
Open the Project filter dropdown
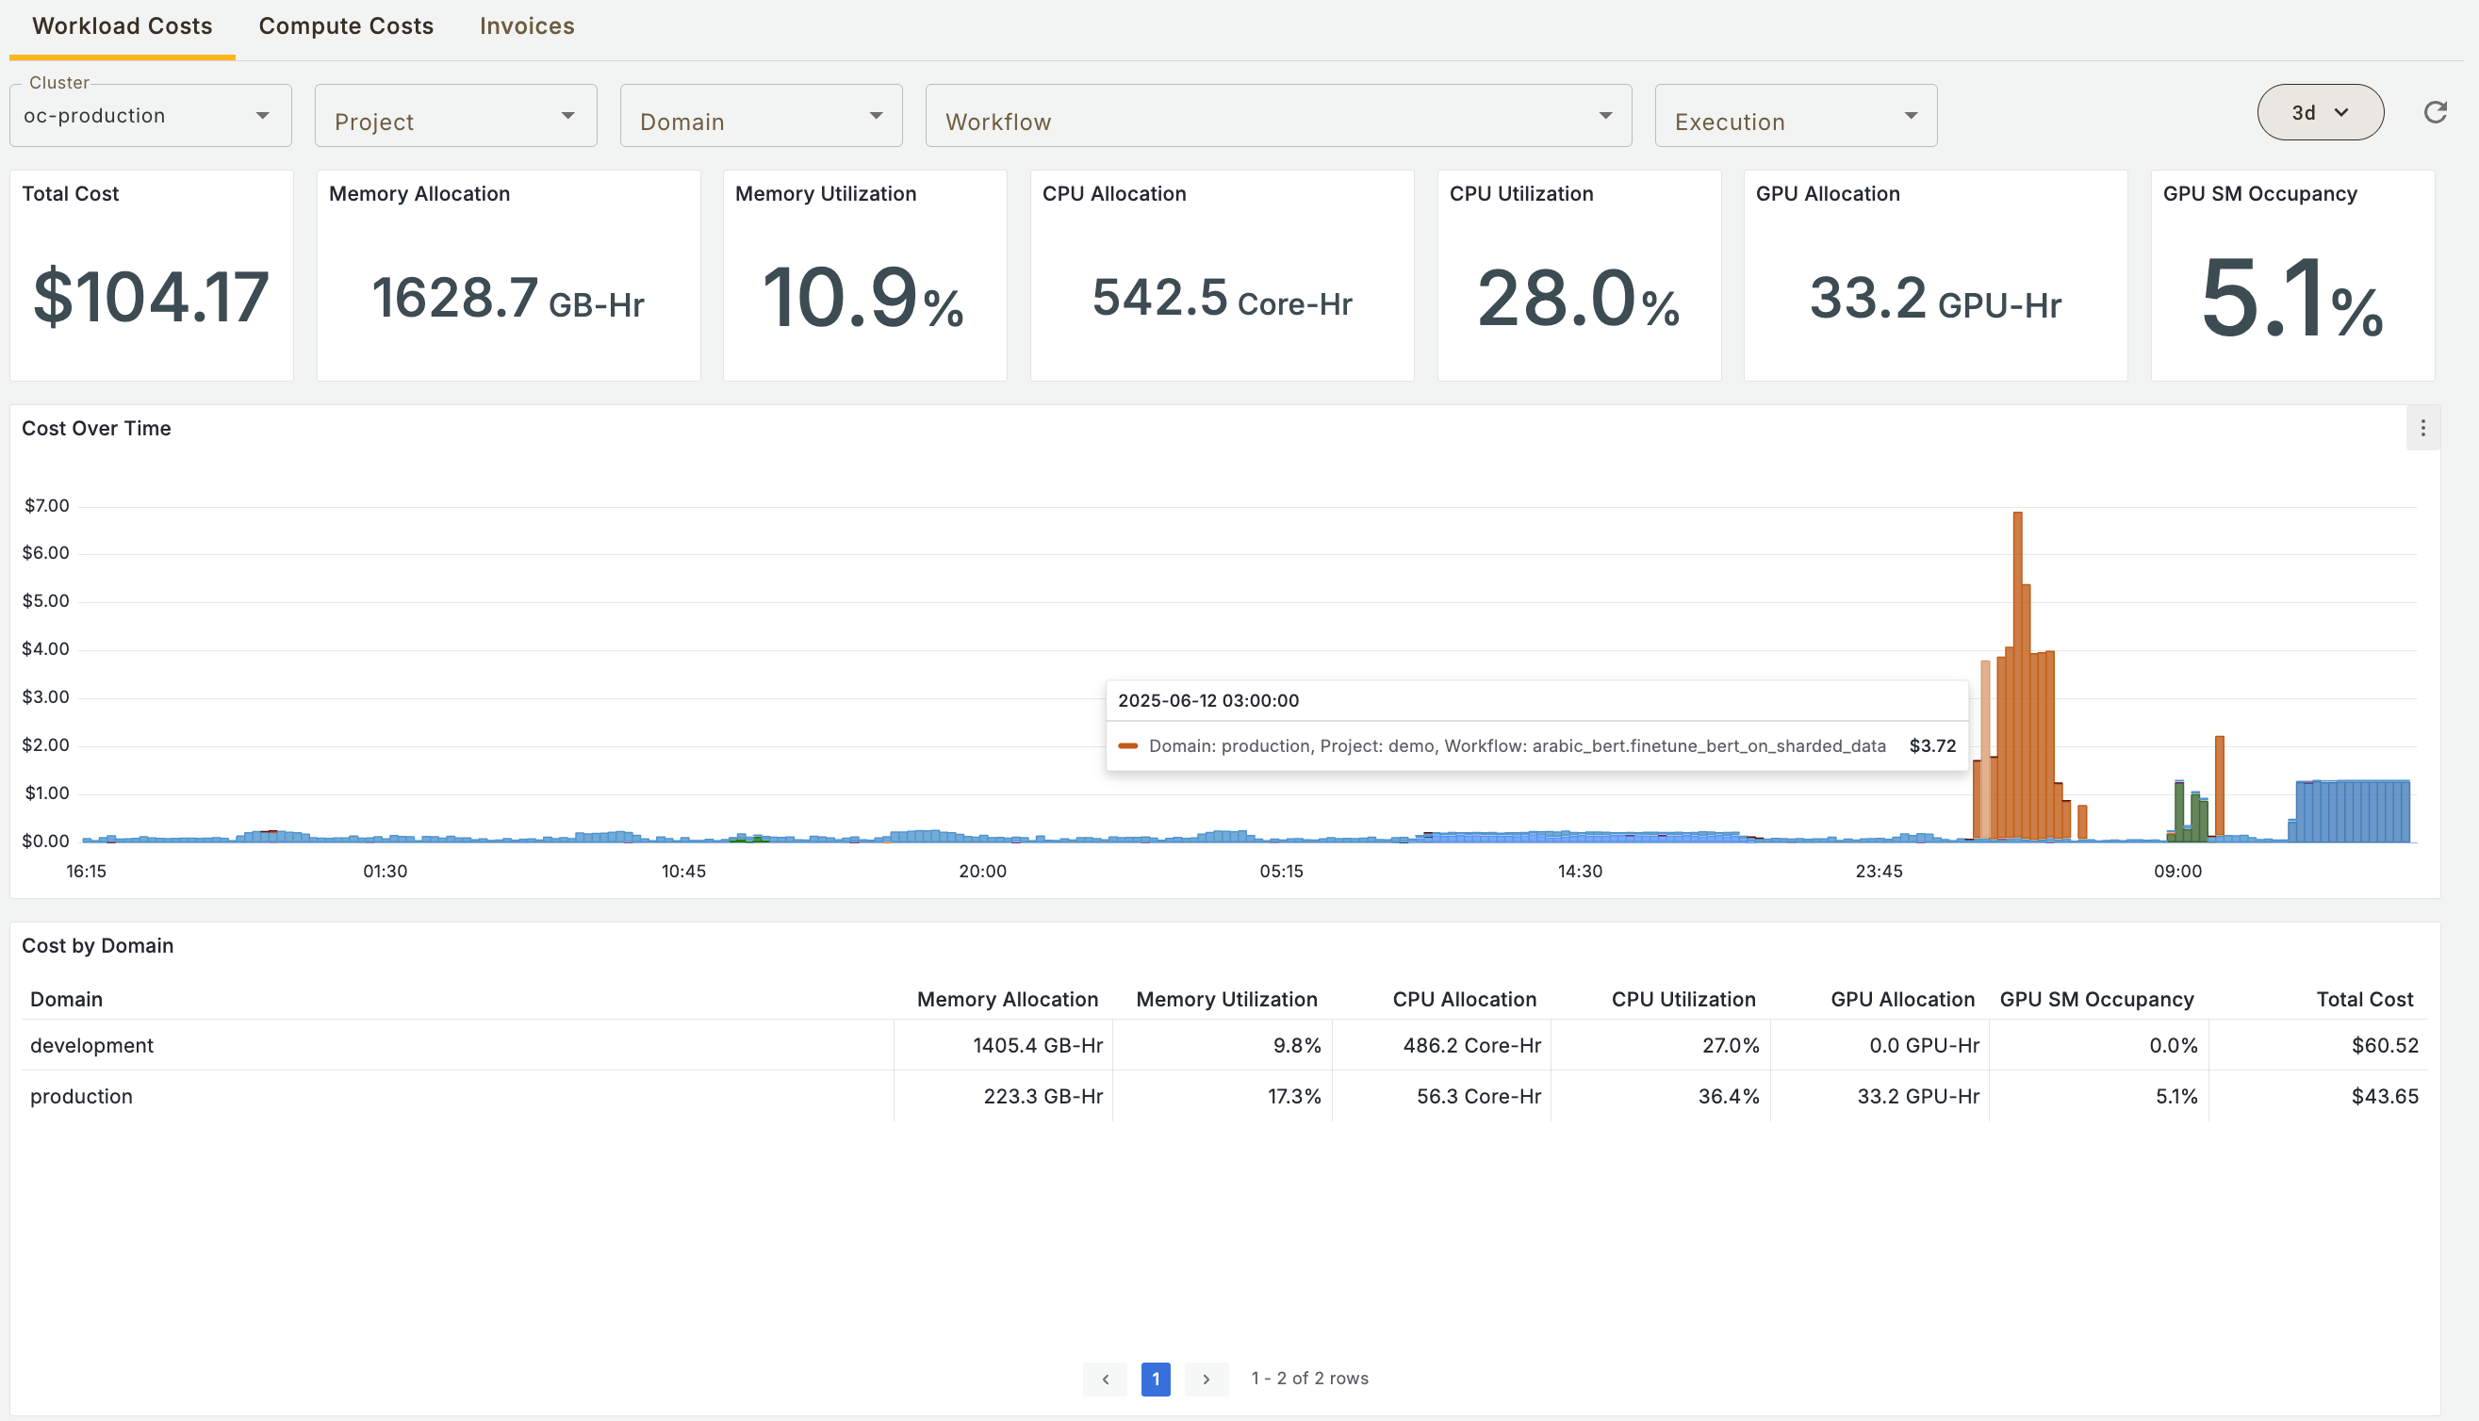coord(455,117)
